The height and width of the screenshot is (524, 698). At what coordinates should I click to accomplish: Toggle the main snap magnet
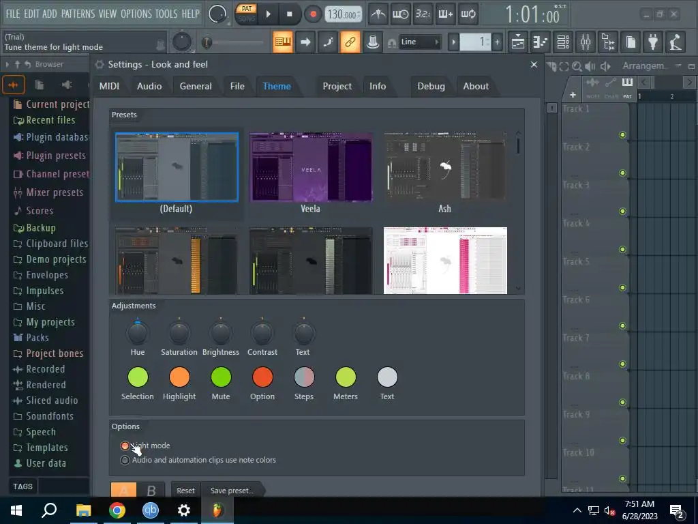pyautogui.click(x=392, y=43)
